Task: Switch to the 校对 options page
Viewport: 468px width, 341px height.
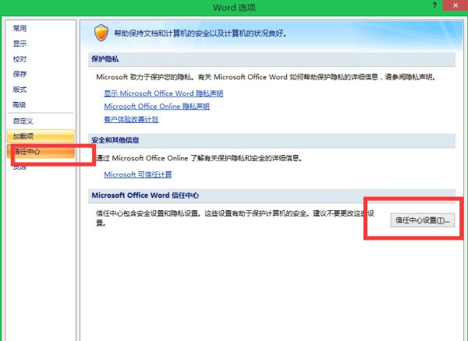Action: (x=20, y=59)
